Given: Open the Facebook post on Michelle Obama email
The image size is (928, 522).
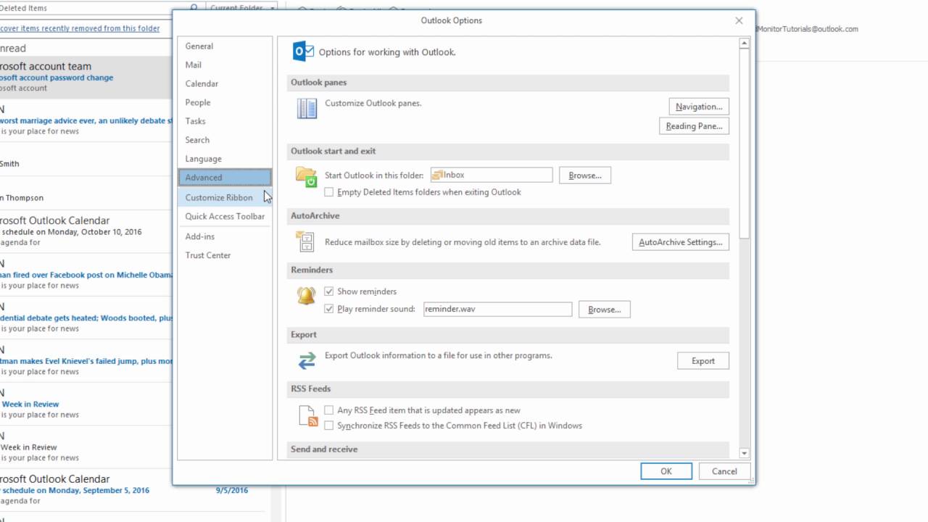Looking at the screenshot, I should (86, 275).
